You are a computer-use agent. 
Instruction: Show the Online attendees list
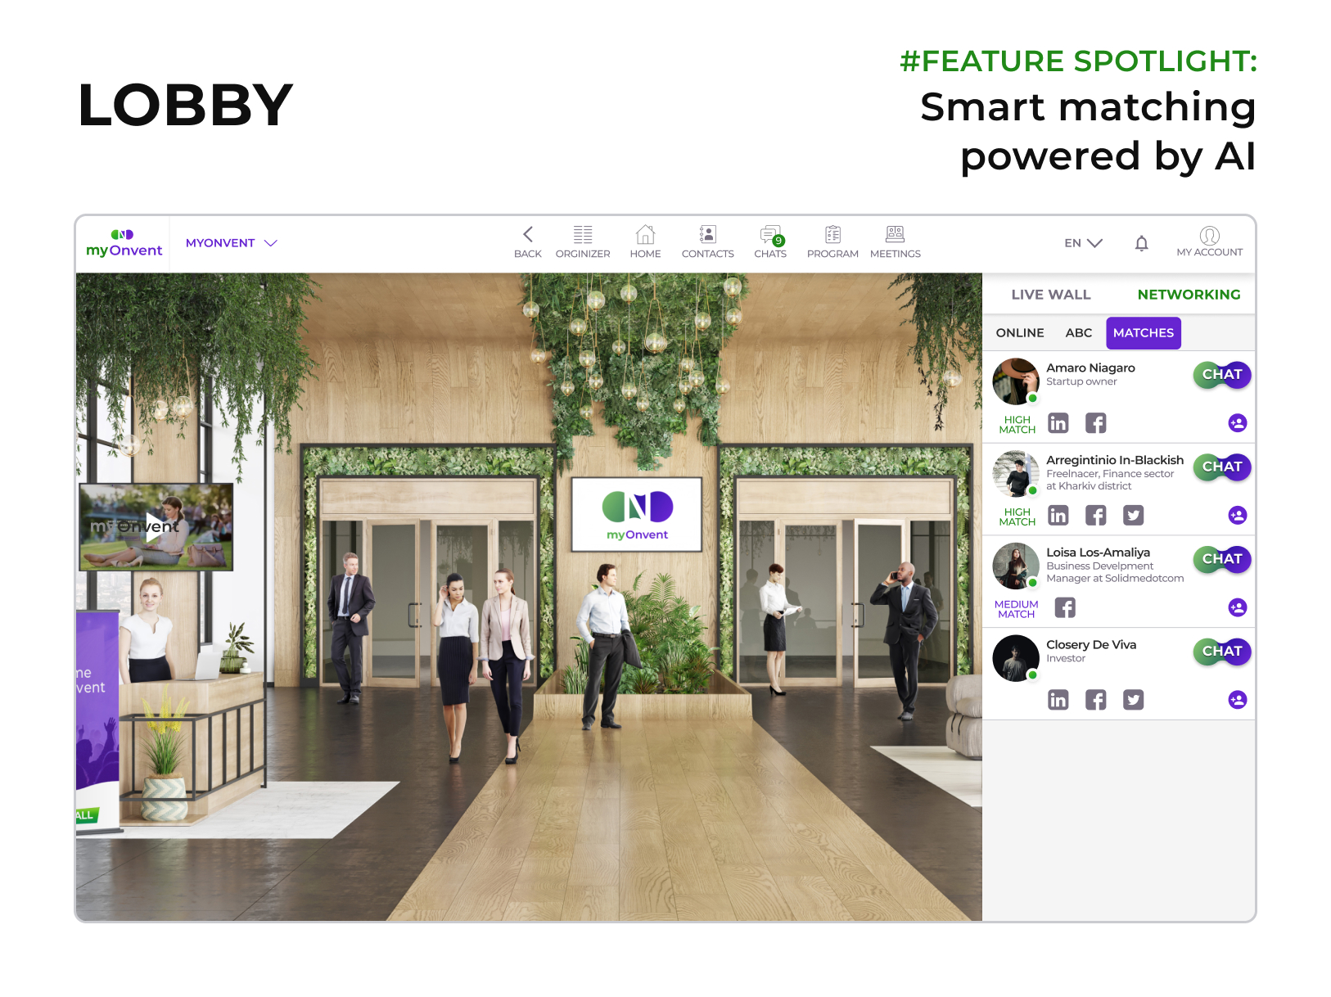[x=1020, y=333]
